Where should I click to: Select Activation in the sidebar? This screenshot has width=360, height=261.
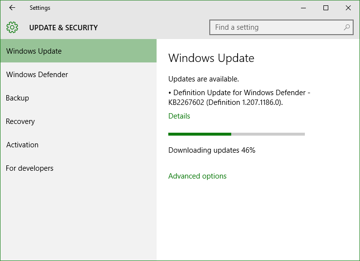(x=79, y=144)
